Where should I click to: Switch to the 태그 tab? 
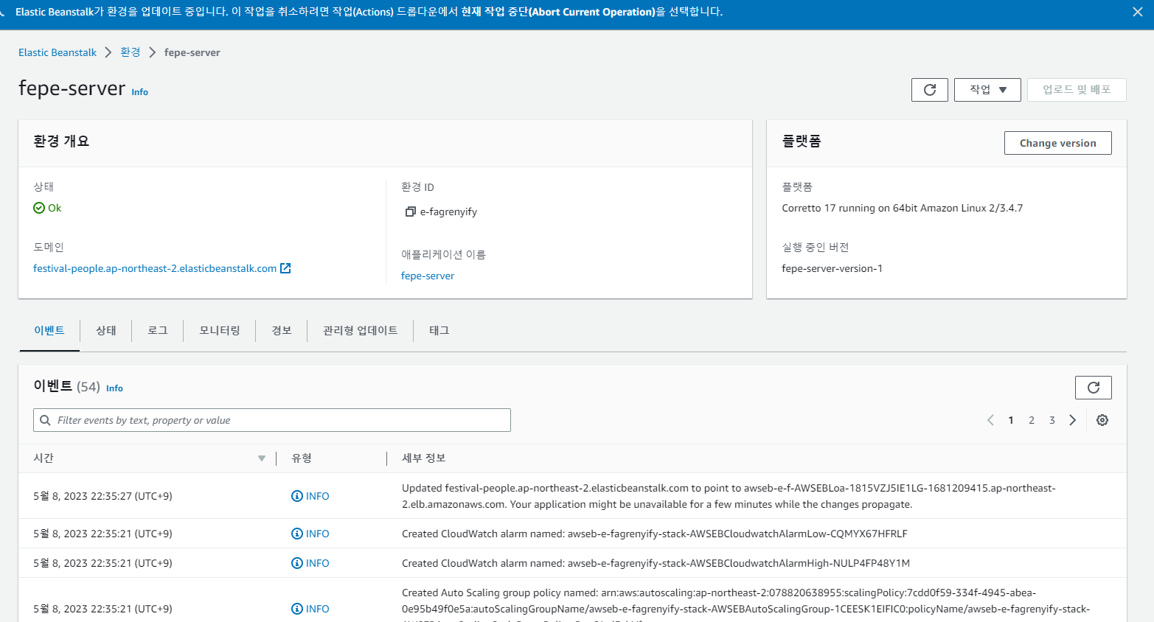click(x=439, y=331)
